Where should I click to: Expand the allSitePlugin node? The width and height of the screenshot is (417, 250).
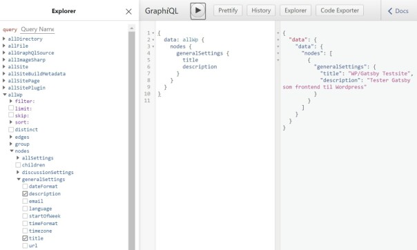pyautogui.click(x=4, y=88)
